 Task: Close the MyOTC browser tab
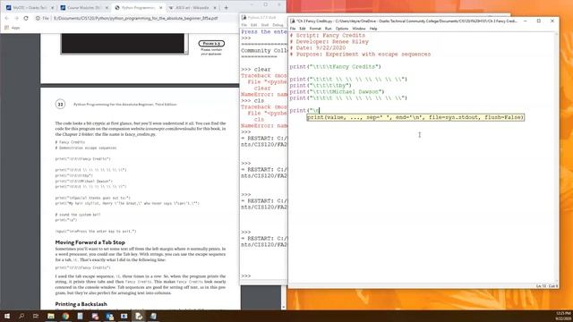coord(52,8)
